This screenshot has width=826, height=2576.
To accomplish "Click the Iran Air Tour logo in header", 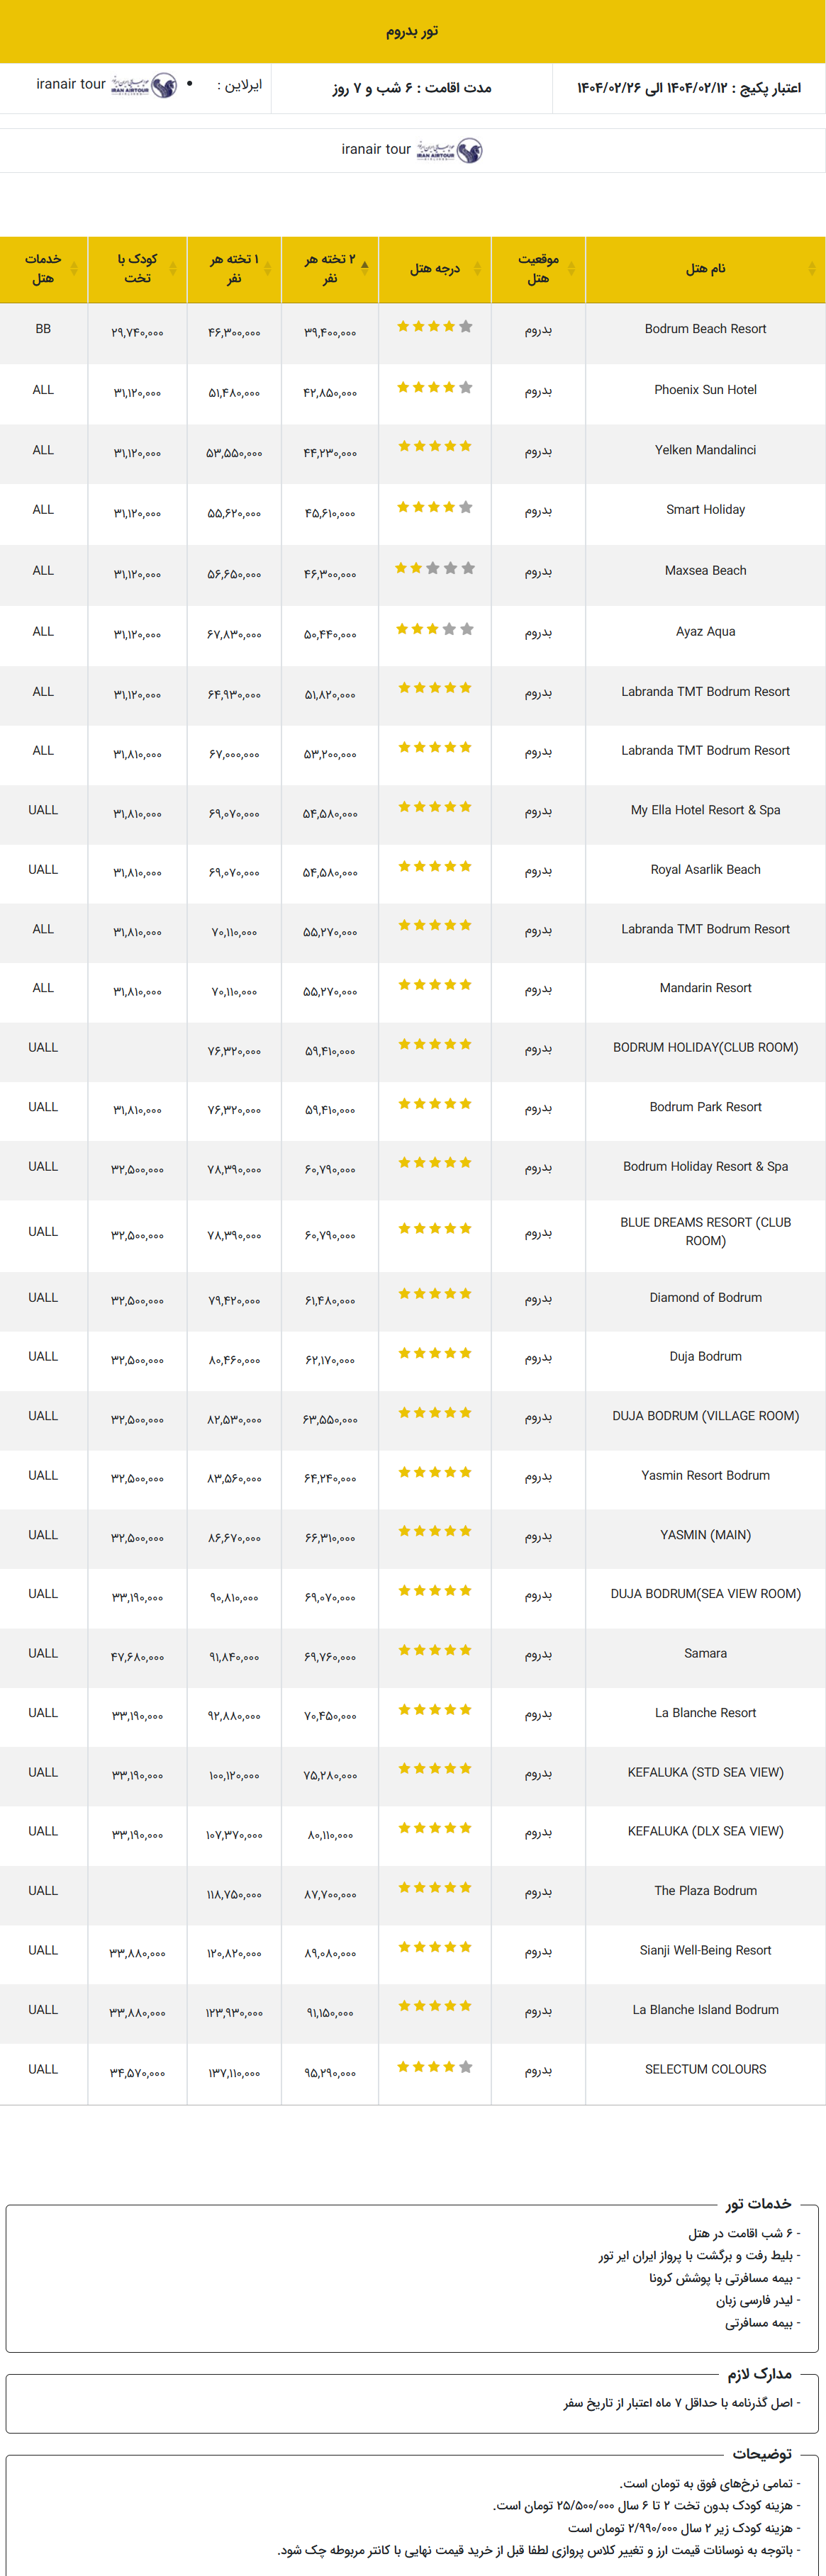I will tap(144, 86).
